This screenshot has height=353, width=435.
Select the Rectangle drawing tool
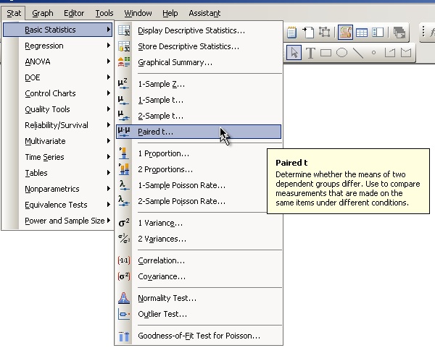point(326,53)
